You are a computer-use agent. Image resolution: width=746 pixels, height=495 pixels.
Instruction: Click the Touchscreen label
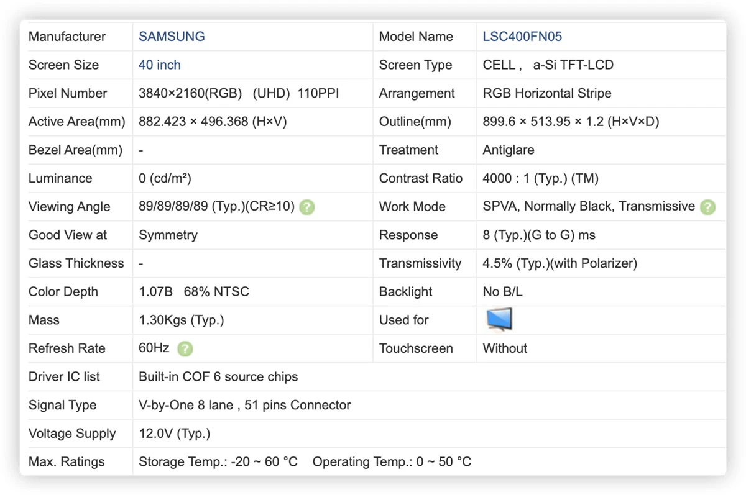click(x=416, y=348)
